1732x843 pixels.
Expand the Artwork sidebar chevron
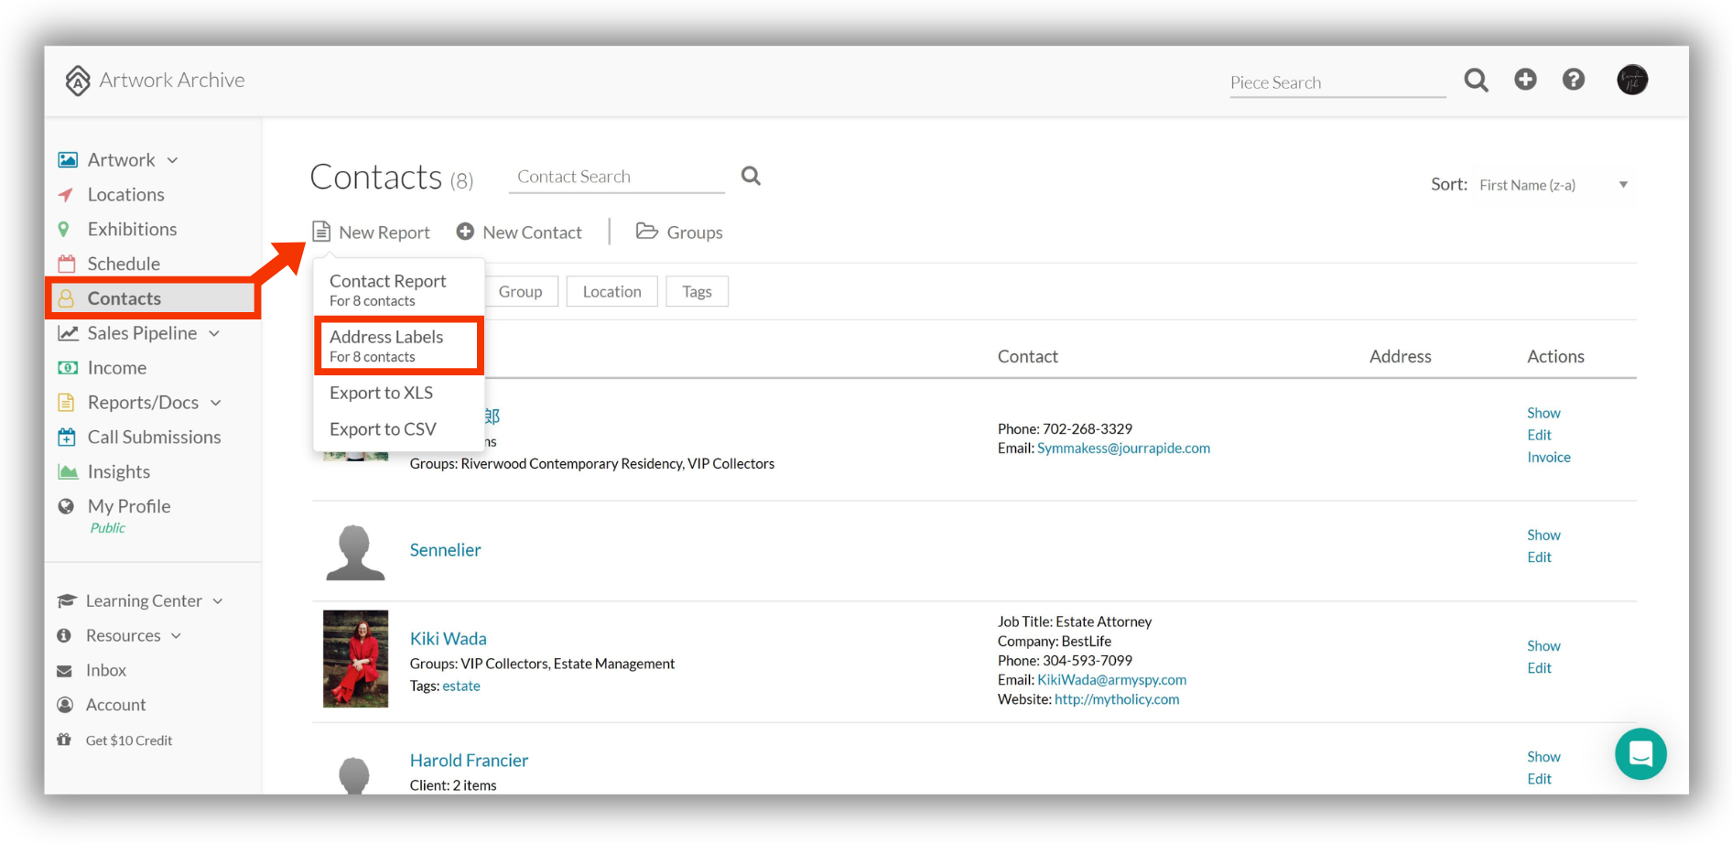click(x=172, y=160)
